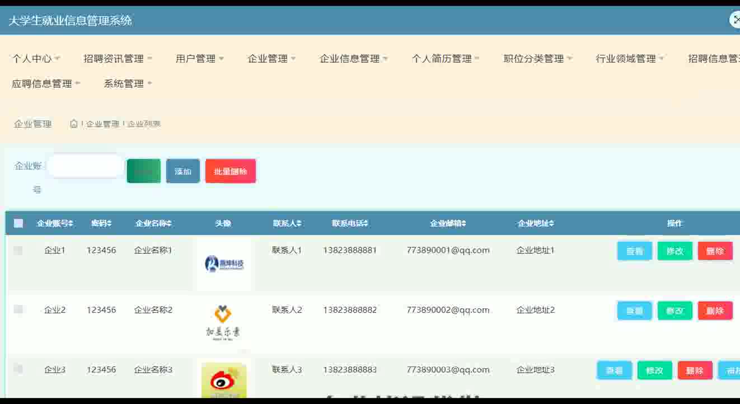Click the 批量删除 button
Image resolution: width=740 pixels, height=404 pixels.
(231, 171)
